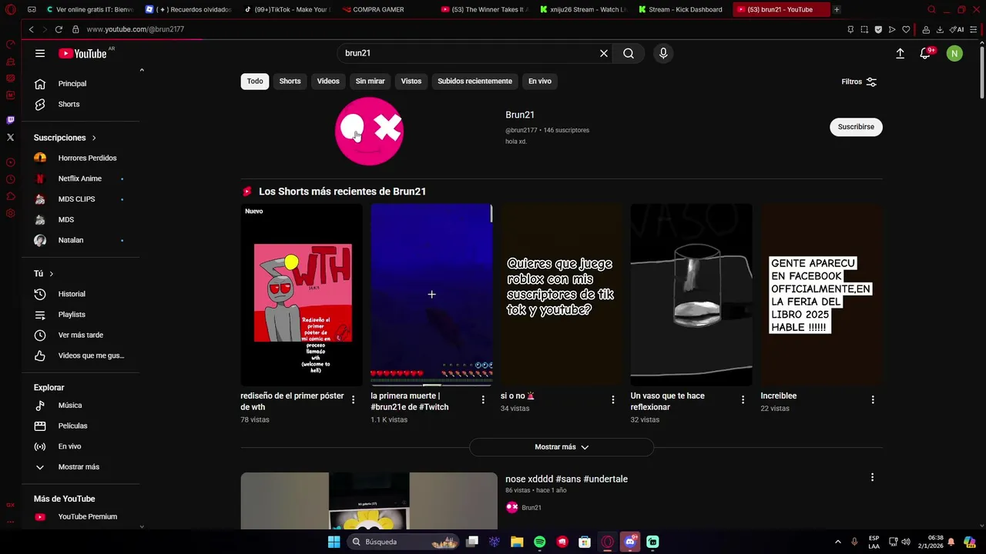This screenshot has width=986, height=554.
Task: Select the En vivo filter chip
Action: point(539,81)
